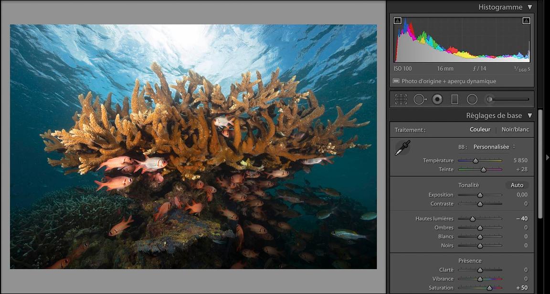The height and width of the screenshot is (294, 550).
Task: Adjust the Exposition slider
Action: tap(480, 195)
